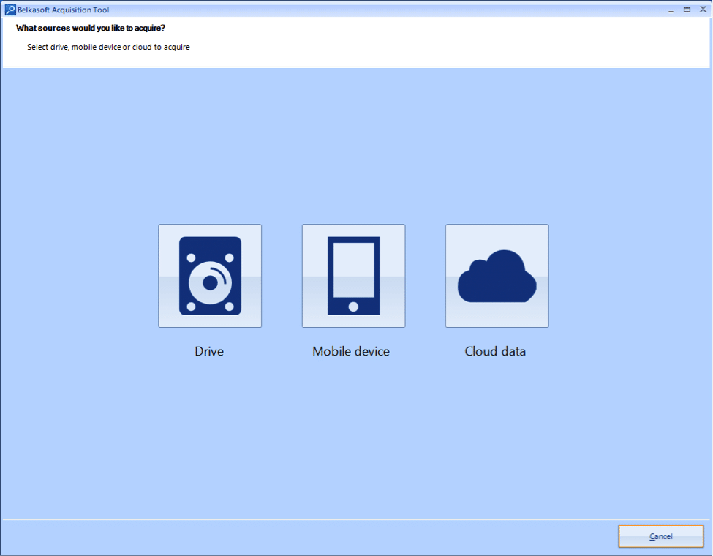Select the Mobile device tile
Screen dimensions: 713x556
click(x=353, y=276)
